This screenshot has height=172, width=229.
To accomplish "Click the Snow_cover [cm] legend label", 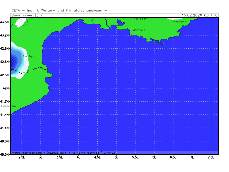I will tap(27, 15).
